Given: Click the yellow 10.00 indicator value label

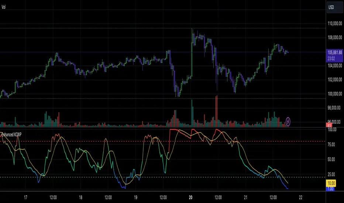Looking at the screenshot, I should [x=331, y=183].
